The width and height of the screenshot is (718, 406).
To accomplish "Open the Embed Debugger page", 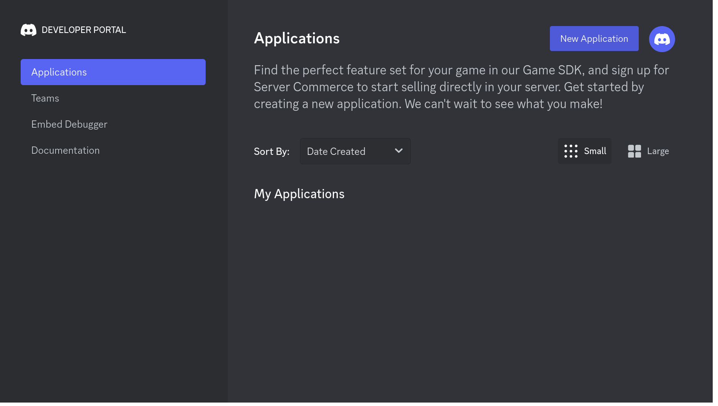I will click(69, 124).
